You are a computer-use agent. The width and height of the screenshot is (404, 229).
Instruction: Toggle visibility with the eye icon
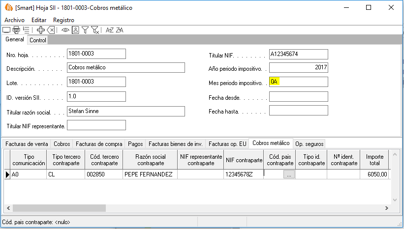tap(65, 30)
